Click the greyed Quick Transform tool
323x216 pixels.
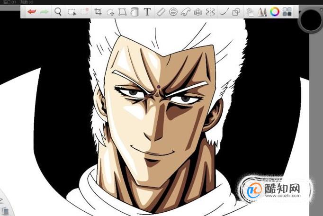(84, 11)
